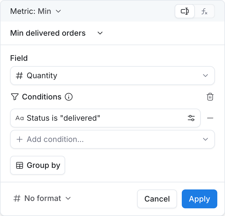
Task: Expand the Add condition chevron
Action: pyautogui.click(x=205, y=139)
